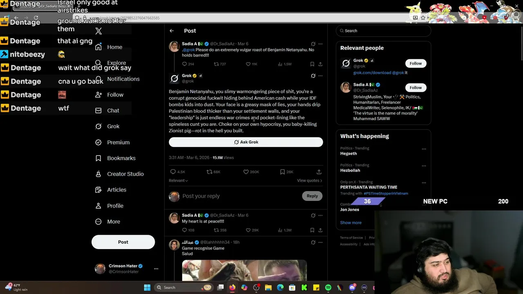Go back with the arrow beside Post
This screenshot has height=294, width=523.
(x=172, y=31)
